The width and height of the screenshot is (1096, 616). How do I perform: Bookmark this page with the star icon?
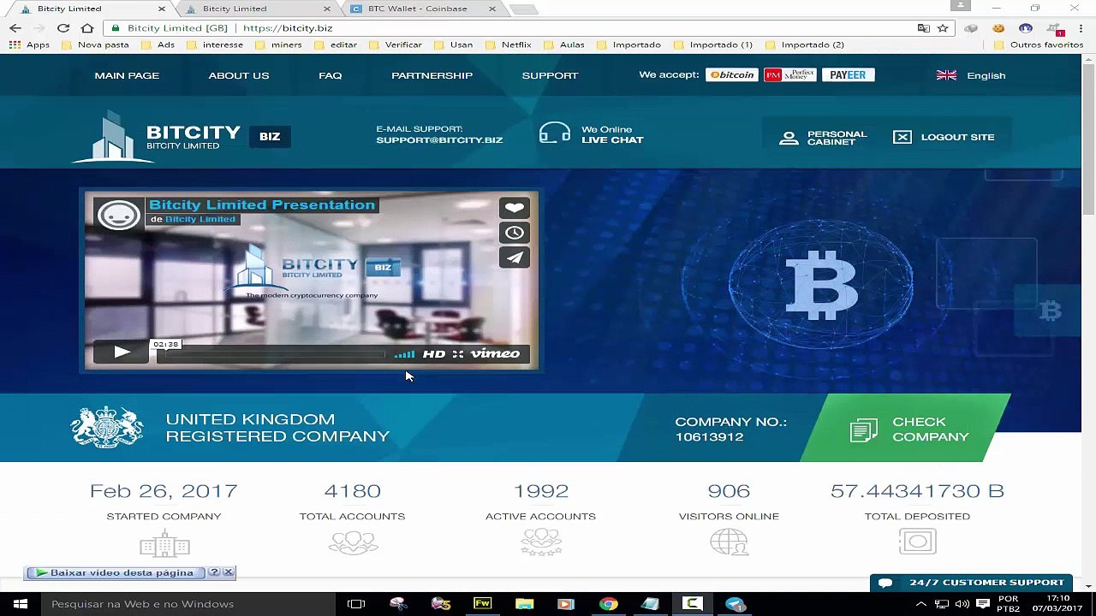[943, 28]
